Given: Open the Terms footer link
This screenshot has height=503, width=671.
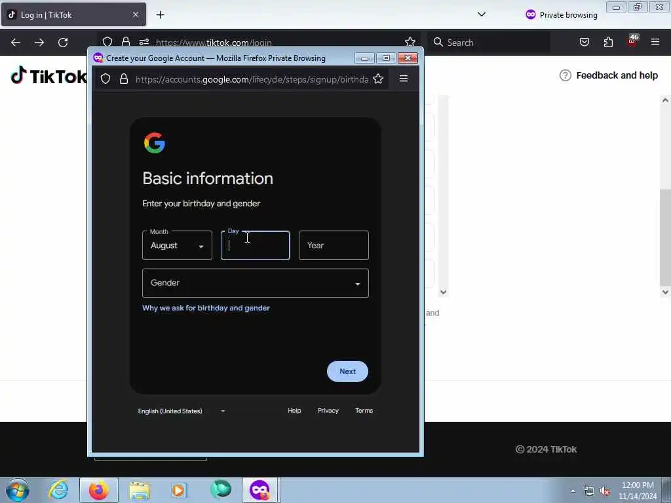Looking at the screenshot, I should pos(364,411).
